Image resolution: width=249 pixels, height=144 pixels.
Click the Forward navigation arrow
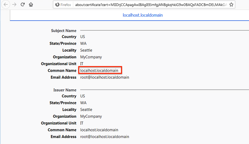point(14,5)
